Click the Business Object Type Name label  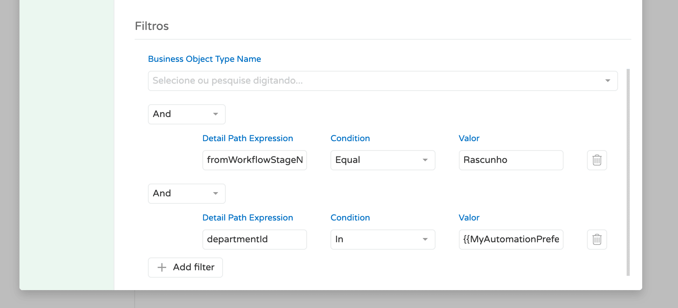204,59
